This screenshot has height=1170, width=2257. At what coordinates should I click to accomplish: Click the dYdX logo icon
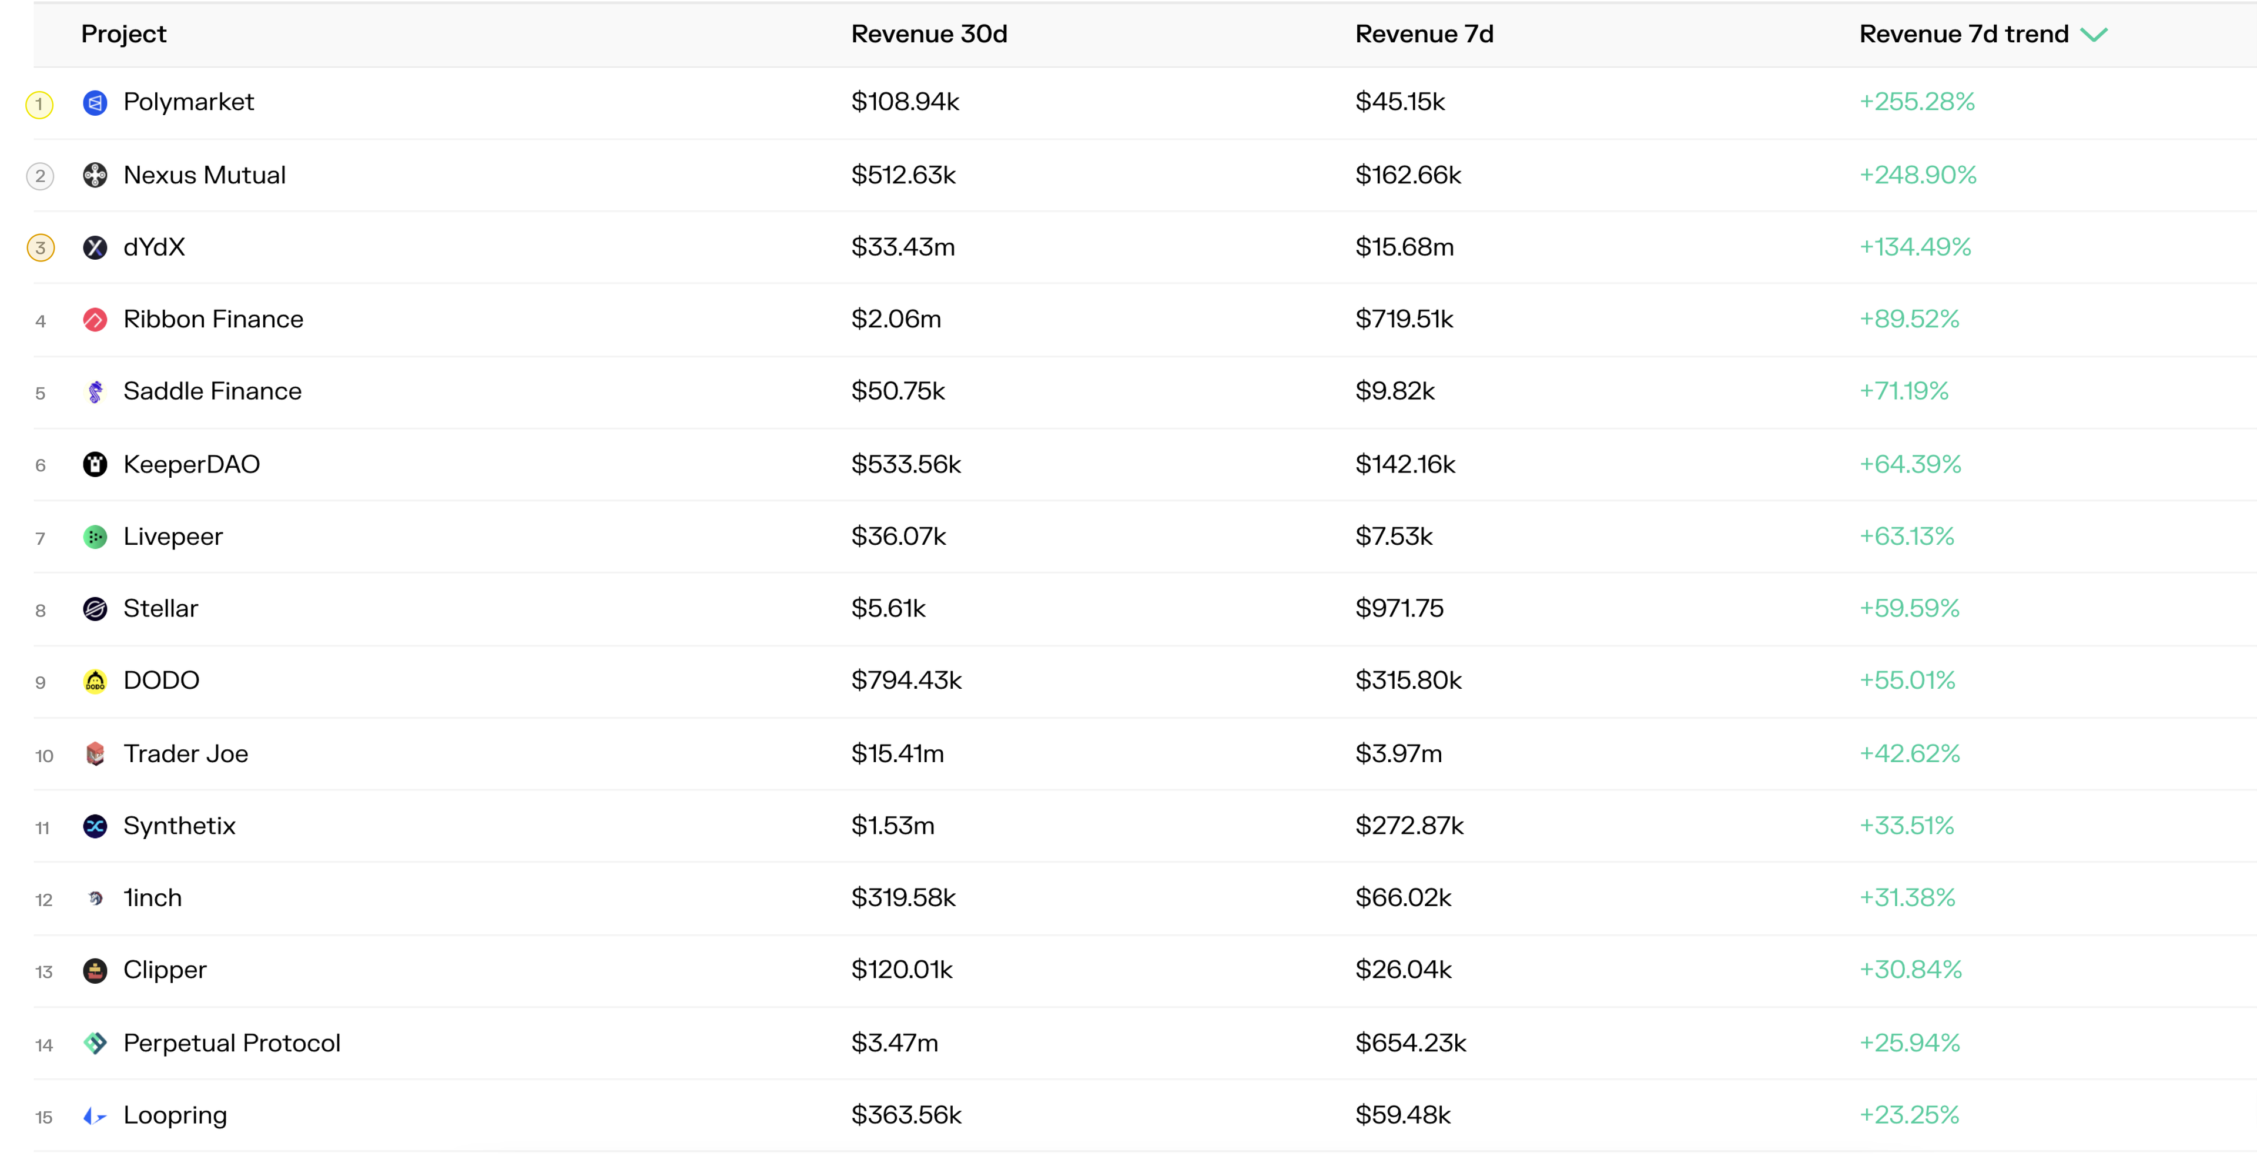pyautogui.click(x=95, y=248)
